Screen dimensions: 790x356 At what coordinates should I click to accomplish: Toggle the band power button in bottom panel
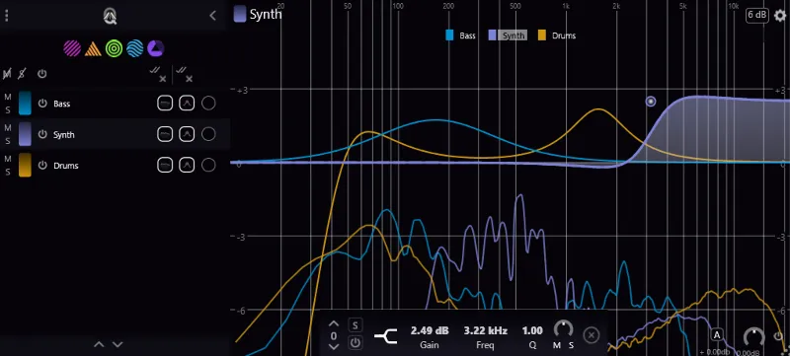[x=355, y=343]
